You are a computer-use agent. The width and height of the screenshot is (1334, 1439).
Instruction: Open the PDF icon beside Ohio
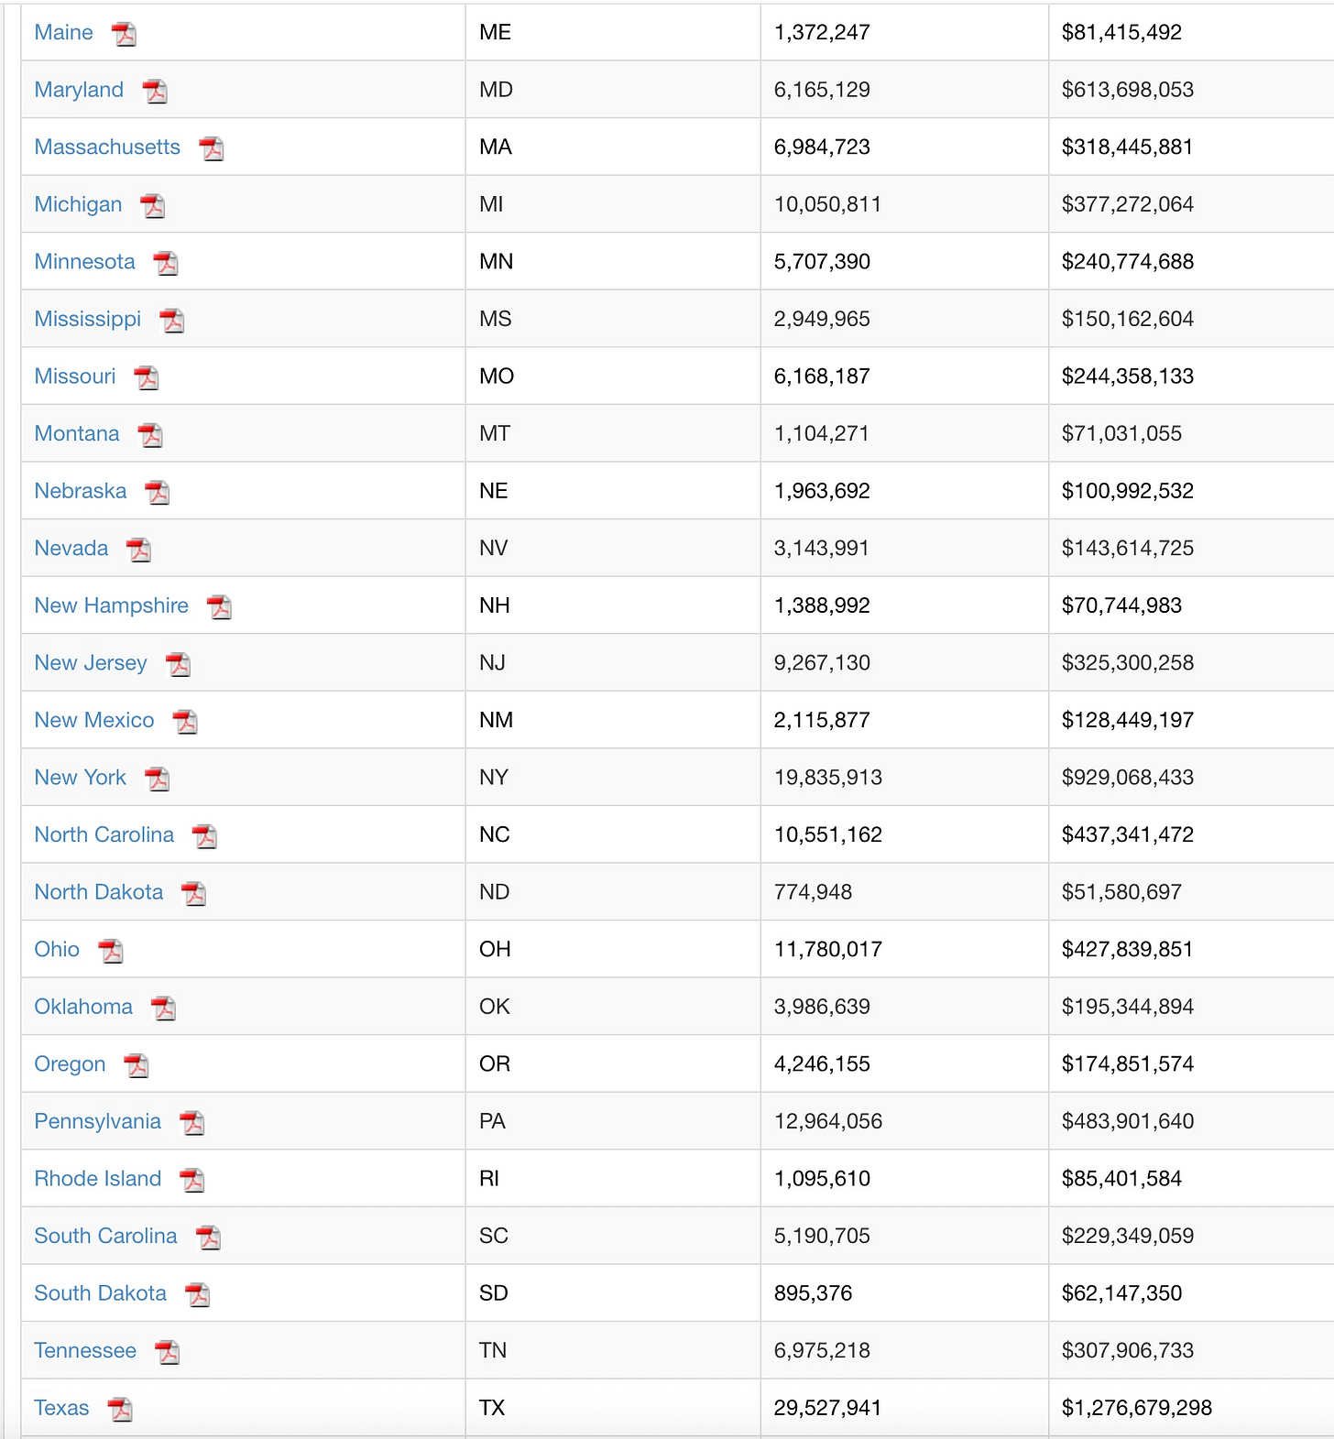pos(111,951)
